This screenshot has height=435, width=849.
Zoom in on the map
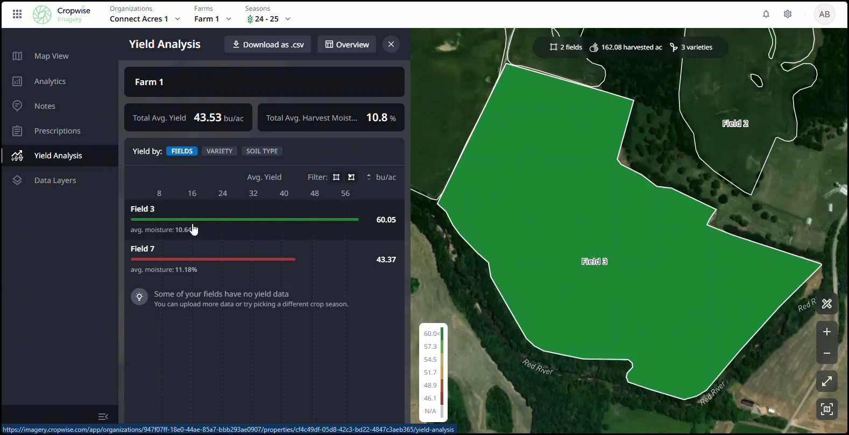coord(827,332)
